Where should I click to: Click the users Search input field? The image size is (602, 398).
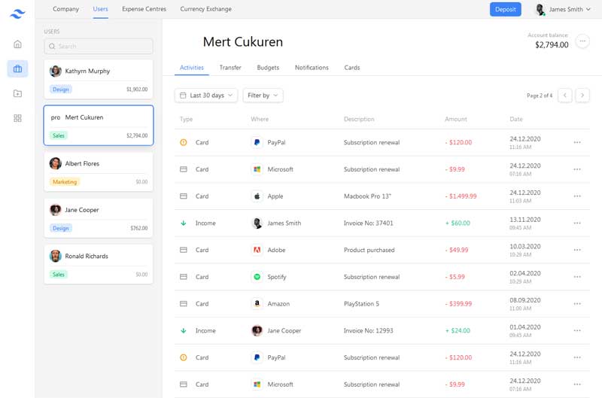(x=99, y=47)
